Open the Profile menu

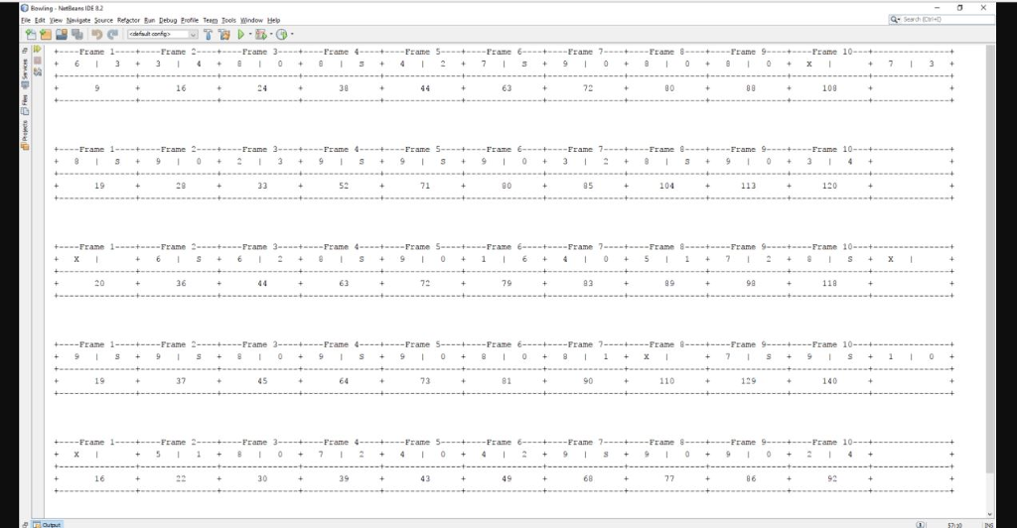(190, 20)
